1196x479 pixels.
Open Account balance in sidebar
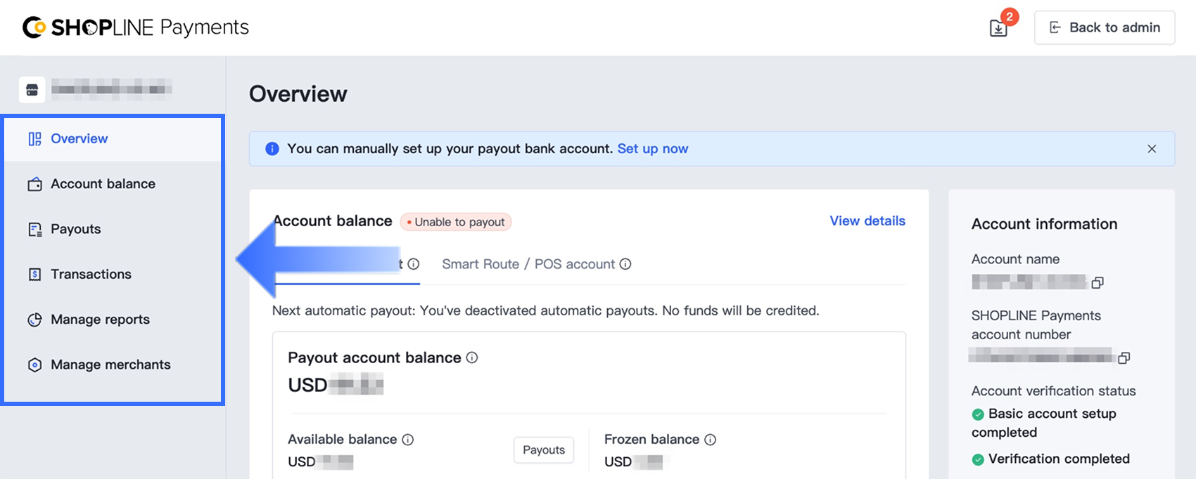[103, 184]
